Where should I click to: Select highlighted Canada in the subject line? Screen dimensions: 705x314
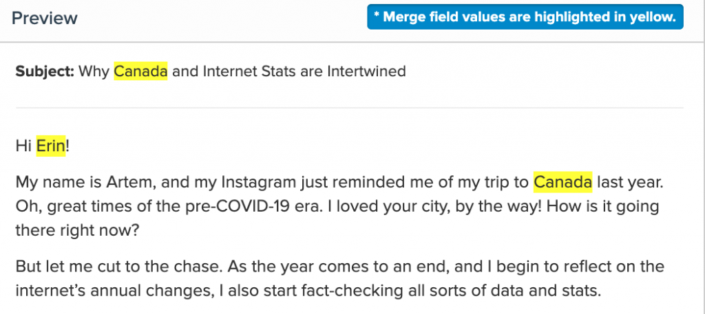click(x=140, y=71)
